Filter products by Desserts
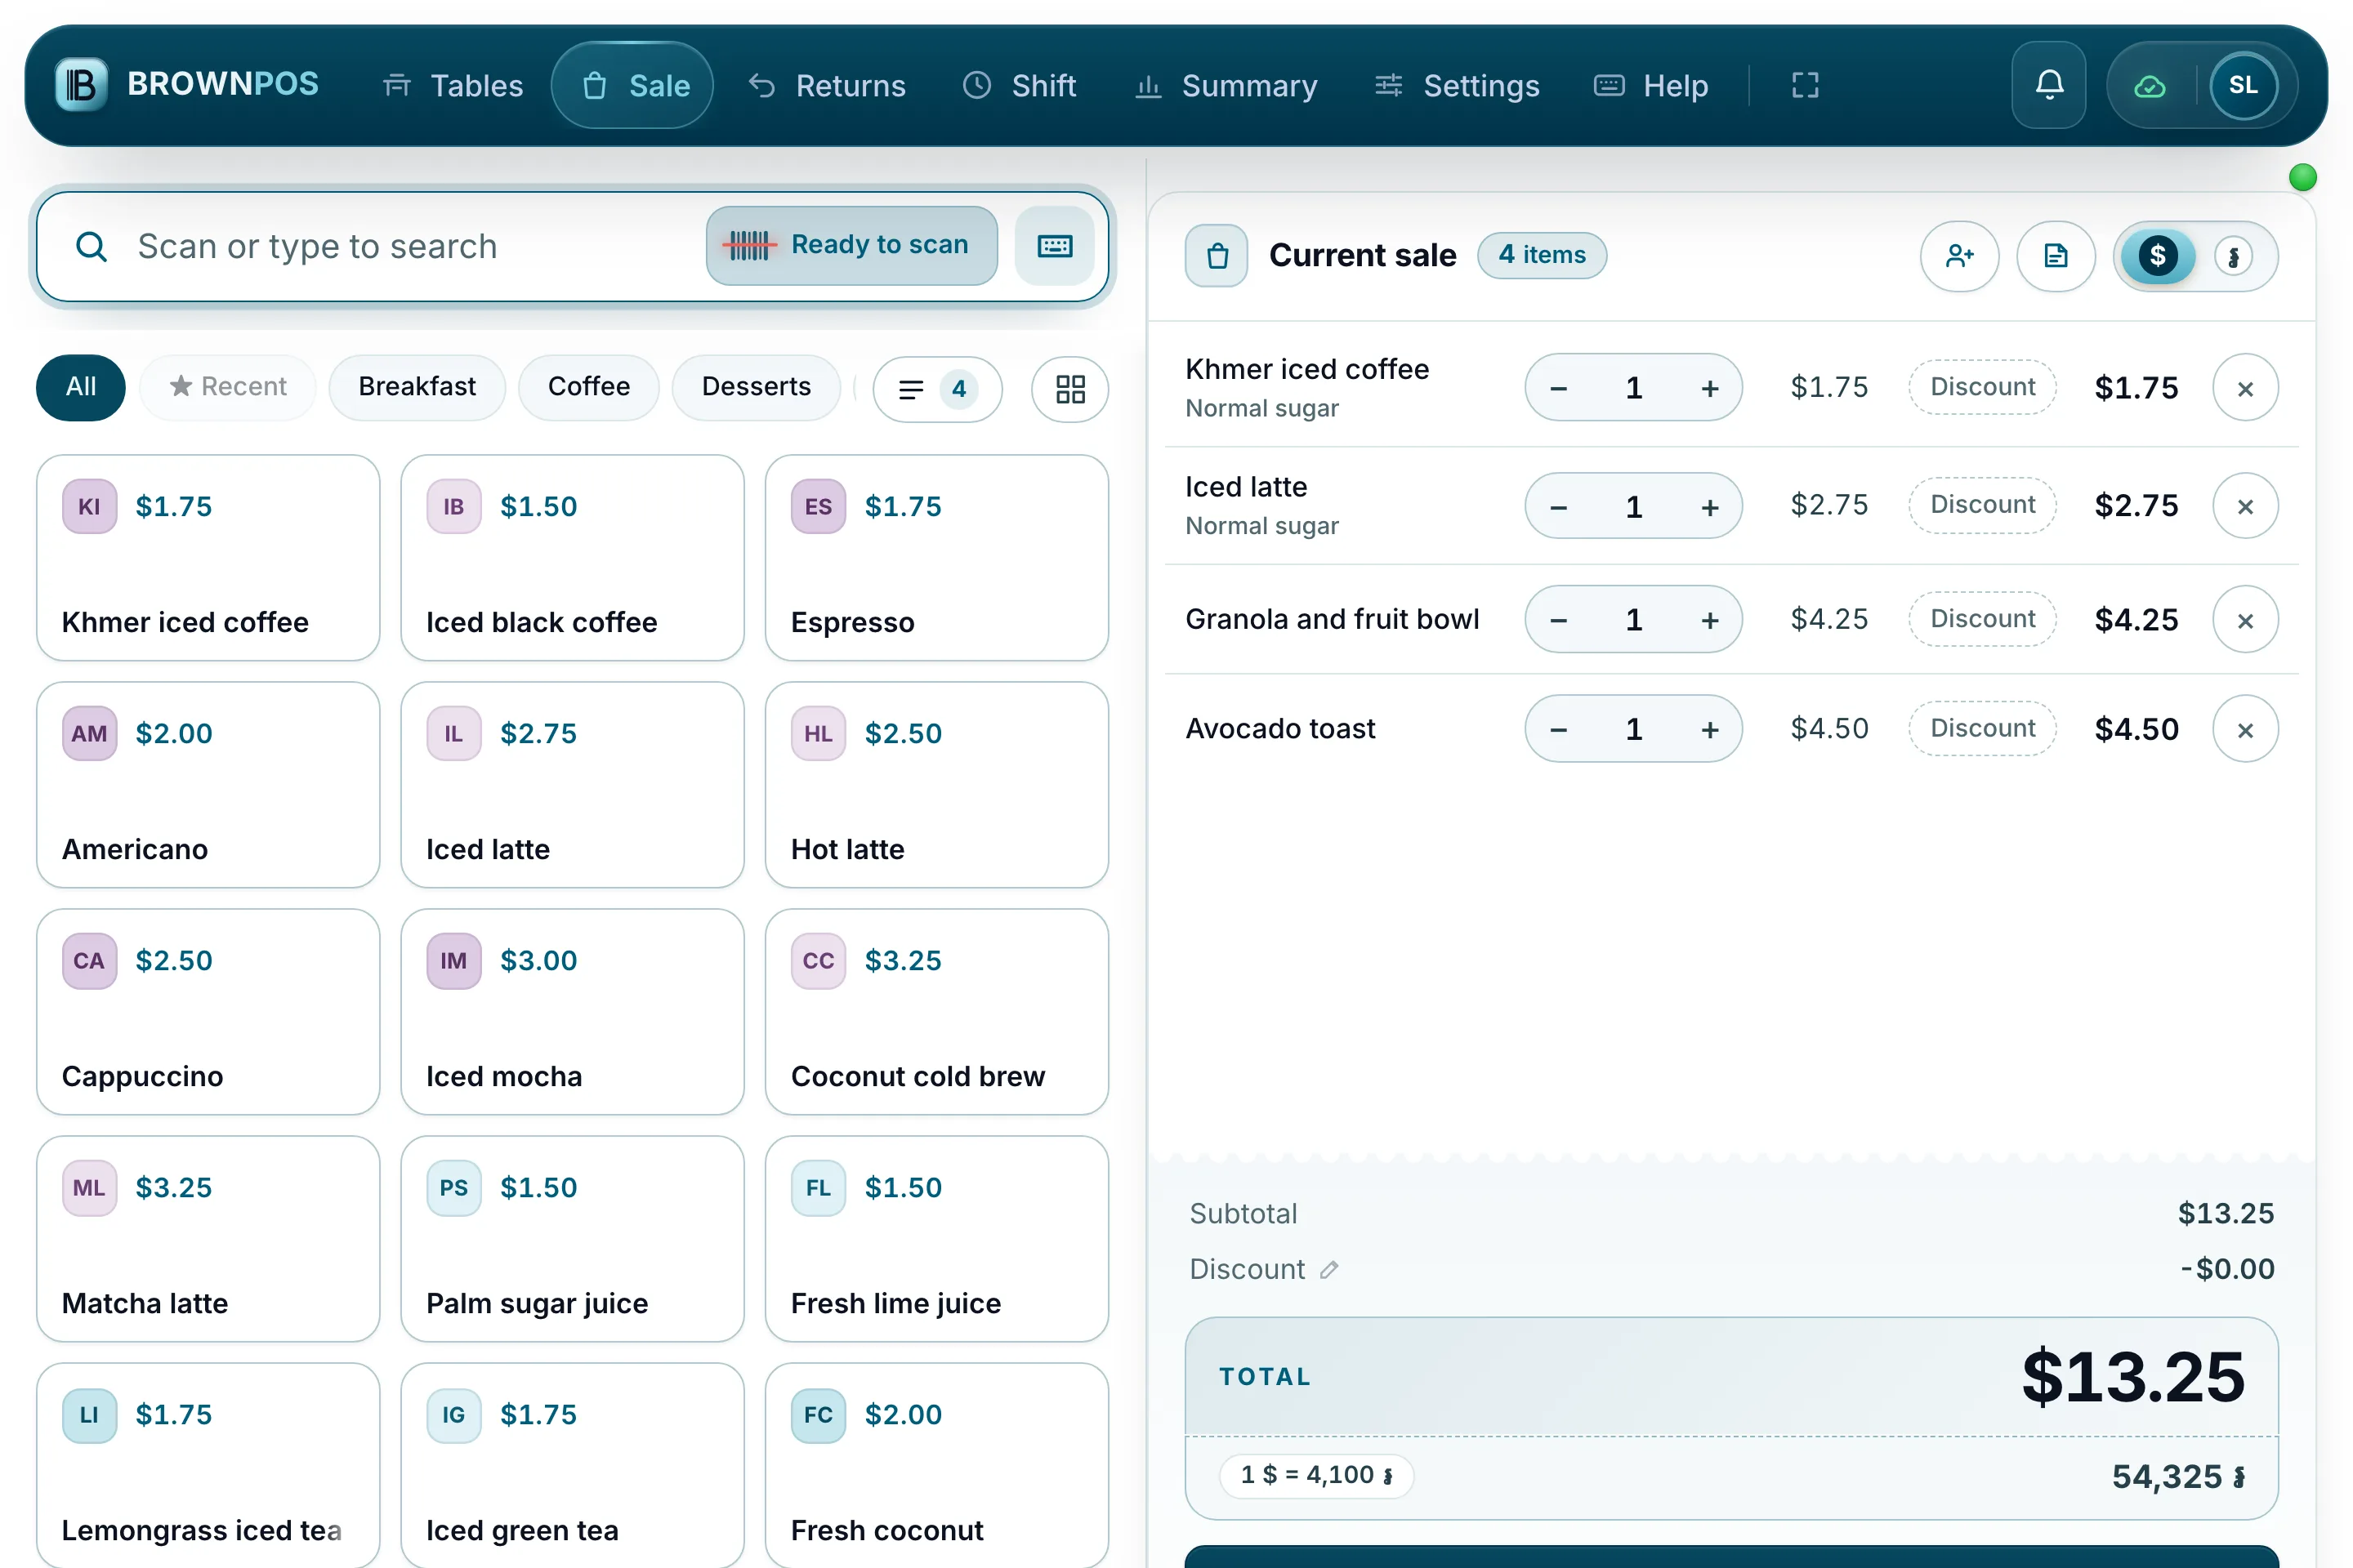Screen dimensions: 2353x1568 755,387
